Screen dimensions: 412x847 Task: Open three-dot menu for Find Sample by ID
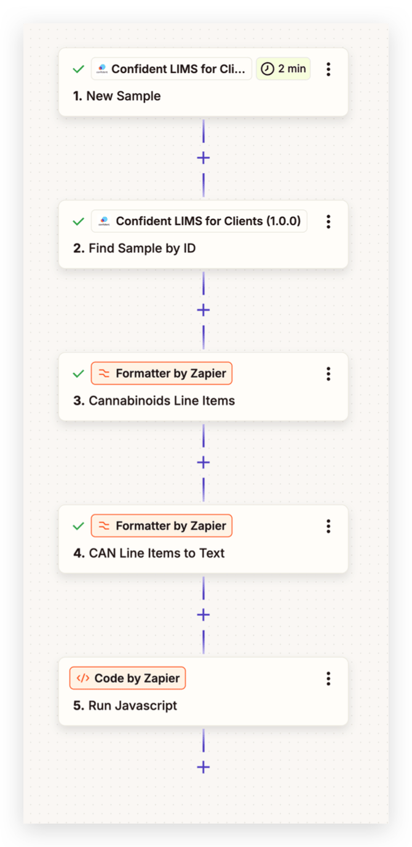(x=328, y=221)
